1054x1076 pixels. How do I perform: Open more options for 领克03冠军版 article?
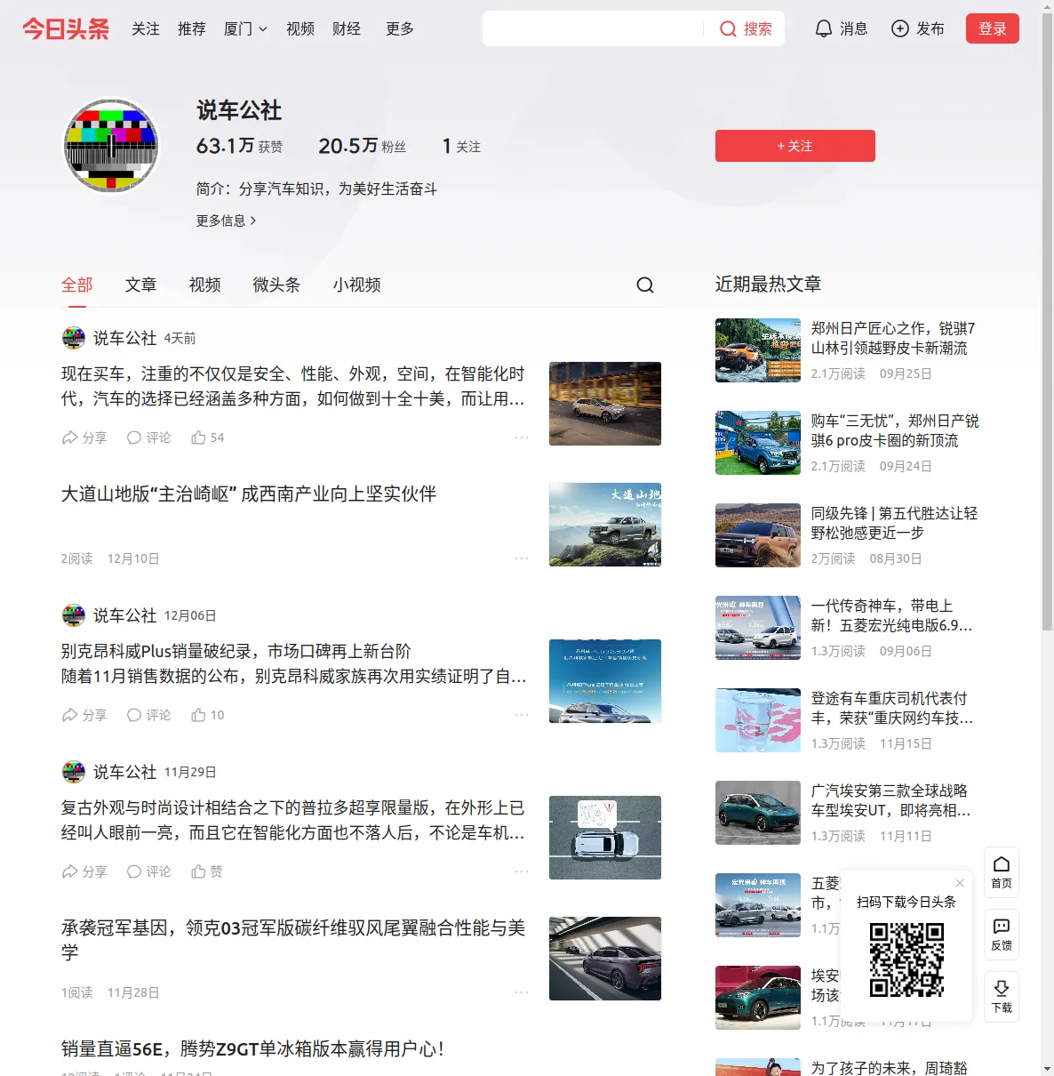[x=522, y=992]
